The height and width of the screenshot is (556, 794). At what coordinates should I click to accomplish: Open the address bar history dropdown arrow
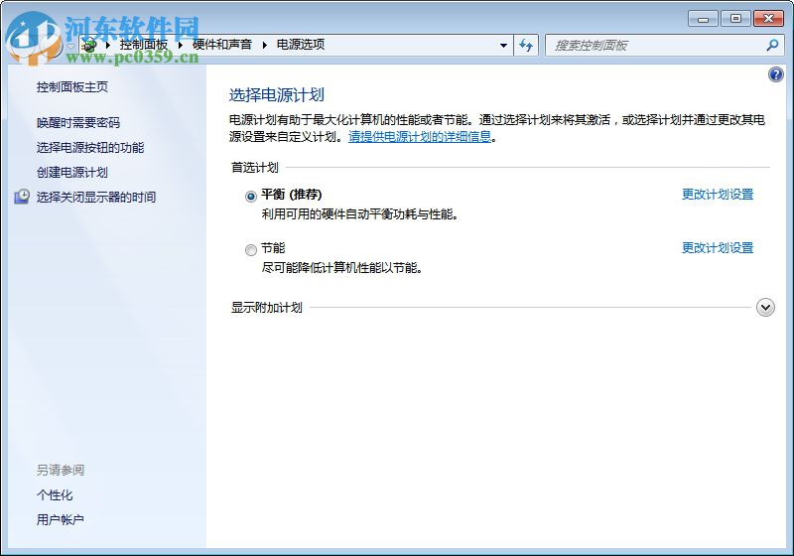click(503, 45)
